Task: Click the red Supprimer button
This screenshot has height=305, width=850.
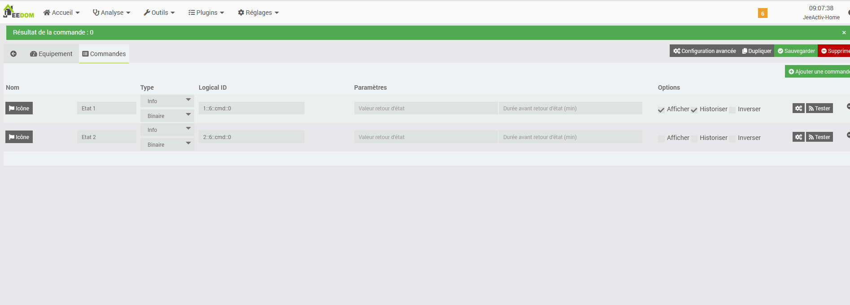Action: (x=834, y=51)
